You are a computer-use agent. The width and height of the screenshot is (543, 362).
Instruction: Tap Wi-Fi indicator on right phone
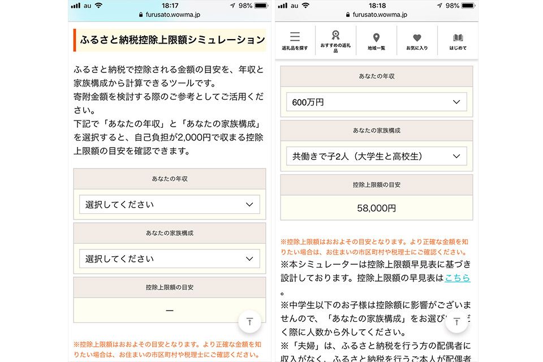click(x=306, y=6)
